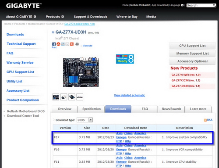Open Product Comparison sidebar link
The height and width of the screenshot is (168, 219).
click(x=23, y=100)
